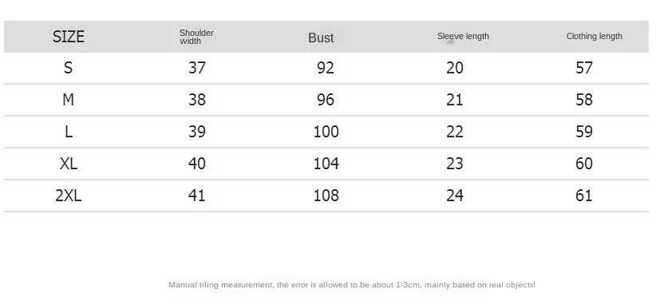Select the 2XL size row label
Image resolution: width=660 pixels, height=305 pixels.
(x=68, y=196)
